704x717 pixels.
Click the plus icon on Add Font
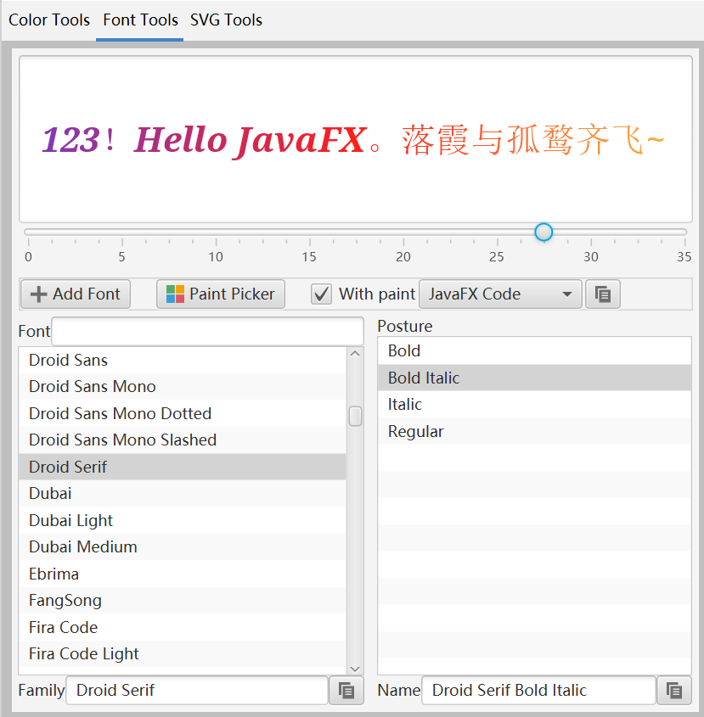click(x=39, y=294)
